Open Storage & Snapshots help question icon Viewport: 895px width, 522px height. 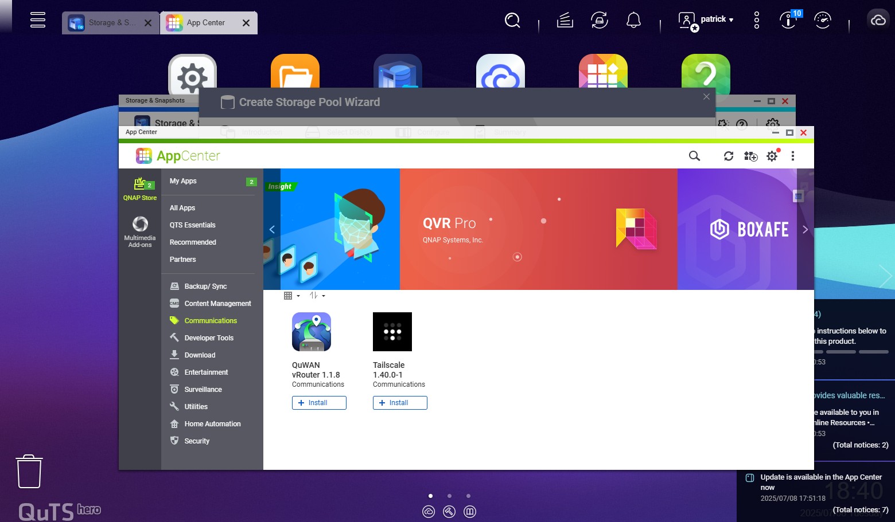click(742, 124)
